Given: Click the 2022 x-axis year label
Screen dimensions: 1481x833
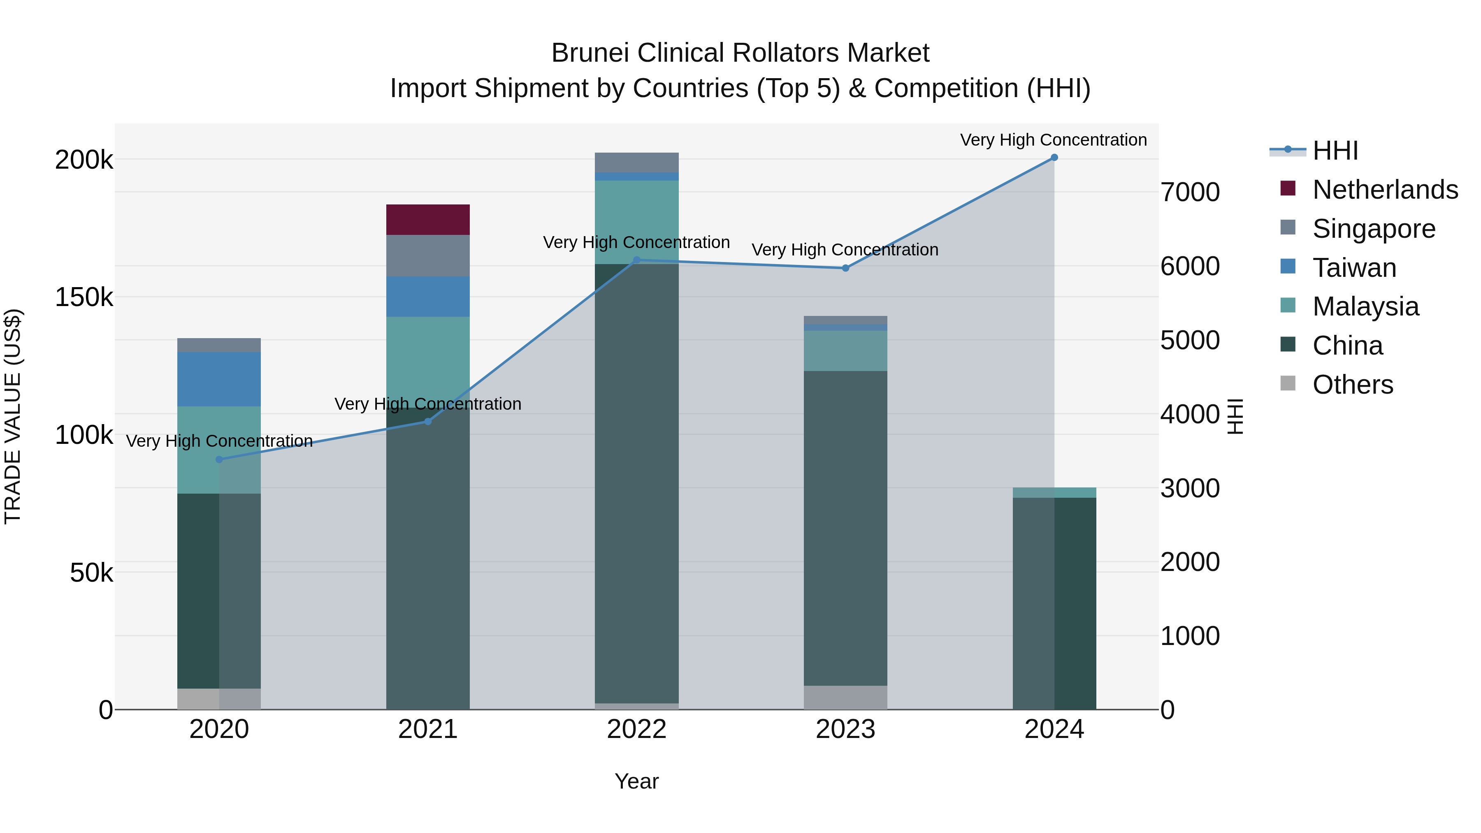Looking at the screenshot, I should coord(636,729).
